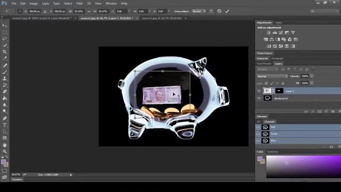Add Color Balance adjustment

[272, 39]
